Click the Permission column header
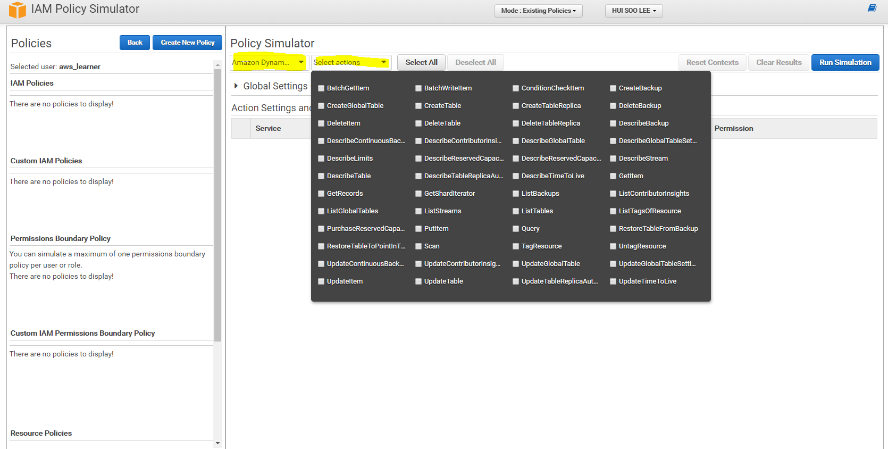888x449 pixels. pyautogui.click(x=734, y=129)
